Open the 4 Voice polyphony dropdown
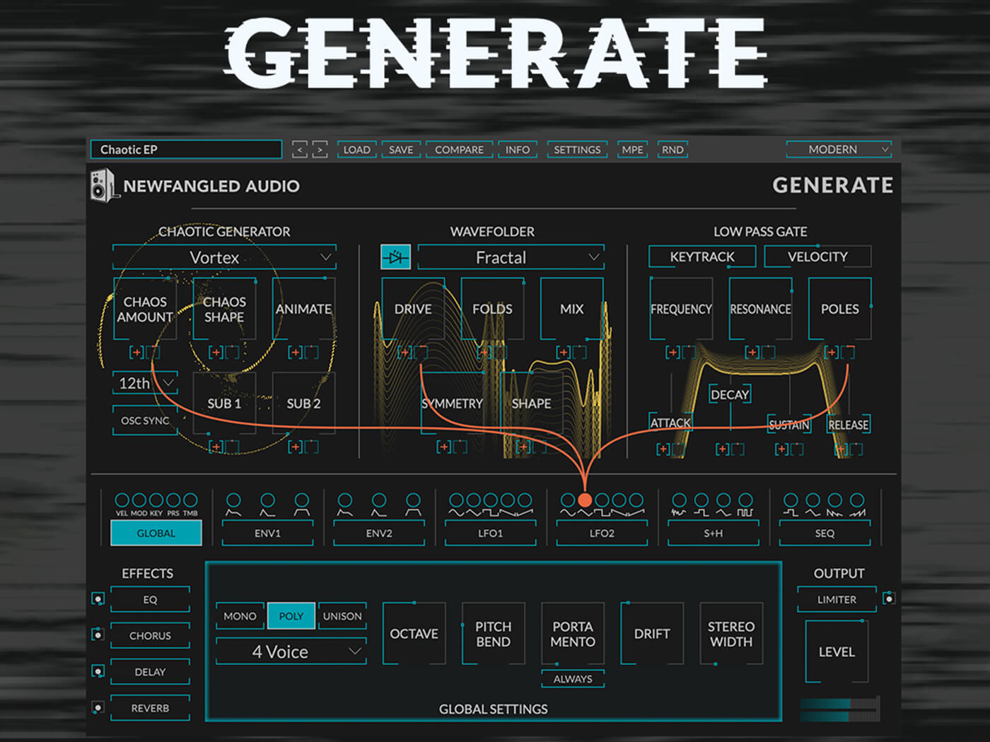Viewport: 990px width, 742px height. pyautogui.click(x=290, y=651)
